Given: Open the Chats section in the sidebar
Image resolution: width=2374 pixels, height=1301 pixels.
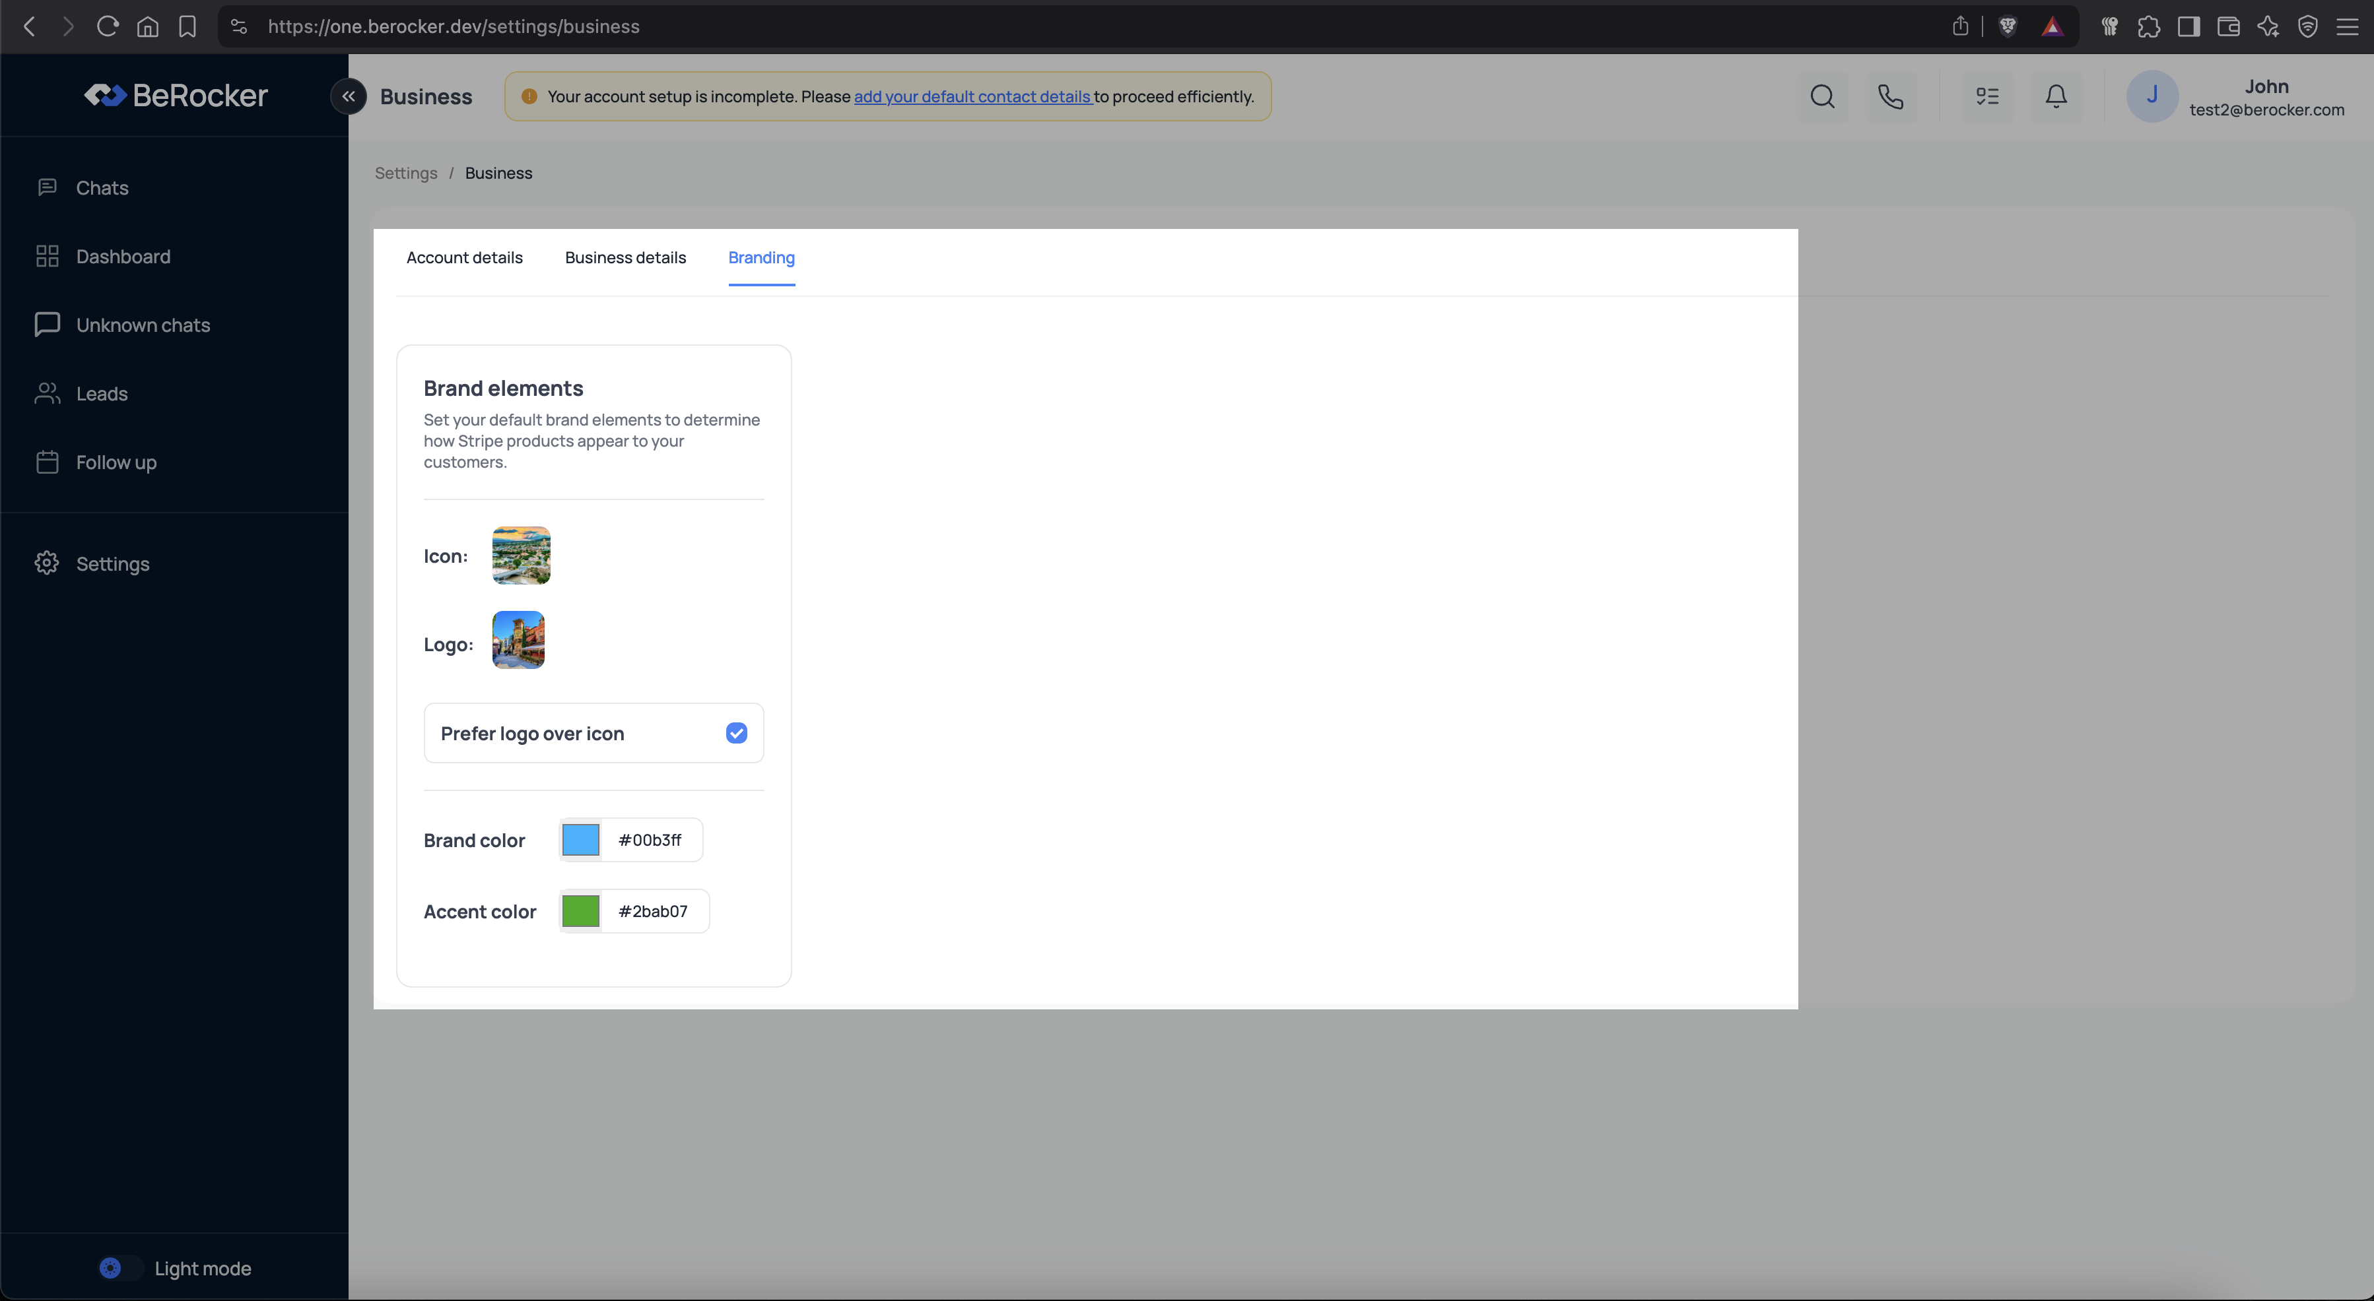Looking at the screenshot, I should tap(102, 188).
